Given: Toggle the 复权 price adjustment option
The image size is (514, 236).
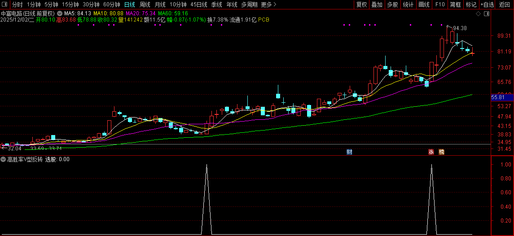Looking at the screenshot, I should 361,4.
